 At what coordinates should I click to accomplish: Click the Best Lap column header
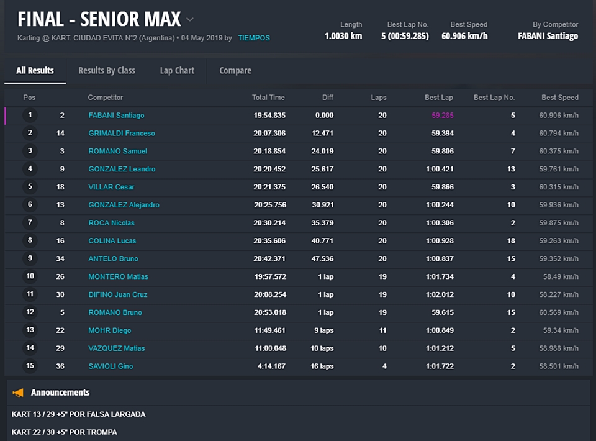pos(438,98)
